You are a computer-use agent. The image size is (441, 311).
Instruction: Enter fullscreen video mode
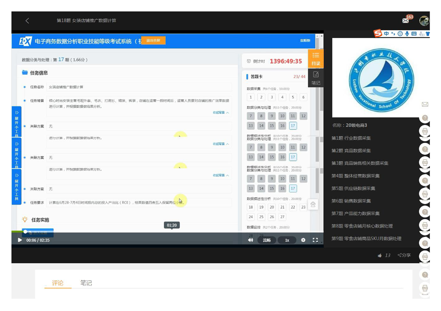315,240
